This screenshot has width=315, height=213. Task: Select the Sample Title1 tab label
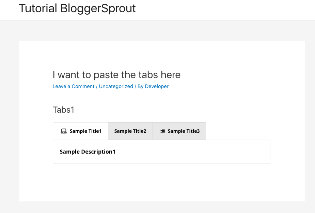[85, 131]
